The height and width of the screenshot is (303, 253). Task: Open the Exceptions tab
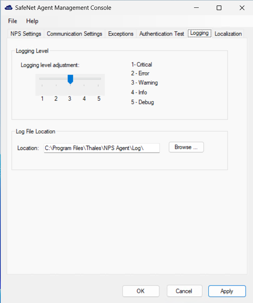pyautogui.click(x=121, y=34)
